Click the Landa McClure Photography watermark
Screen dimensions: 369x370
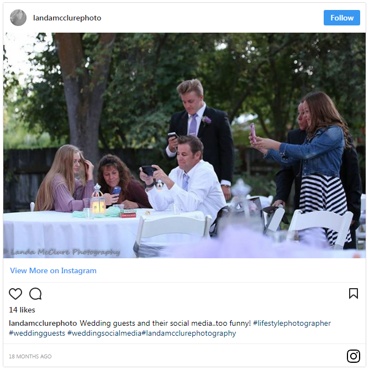(x=65, y=252)
